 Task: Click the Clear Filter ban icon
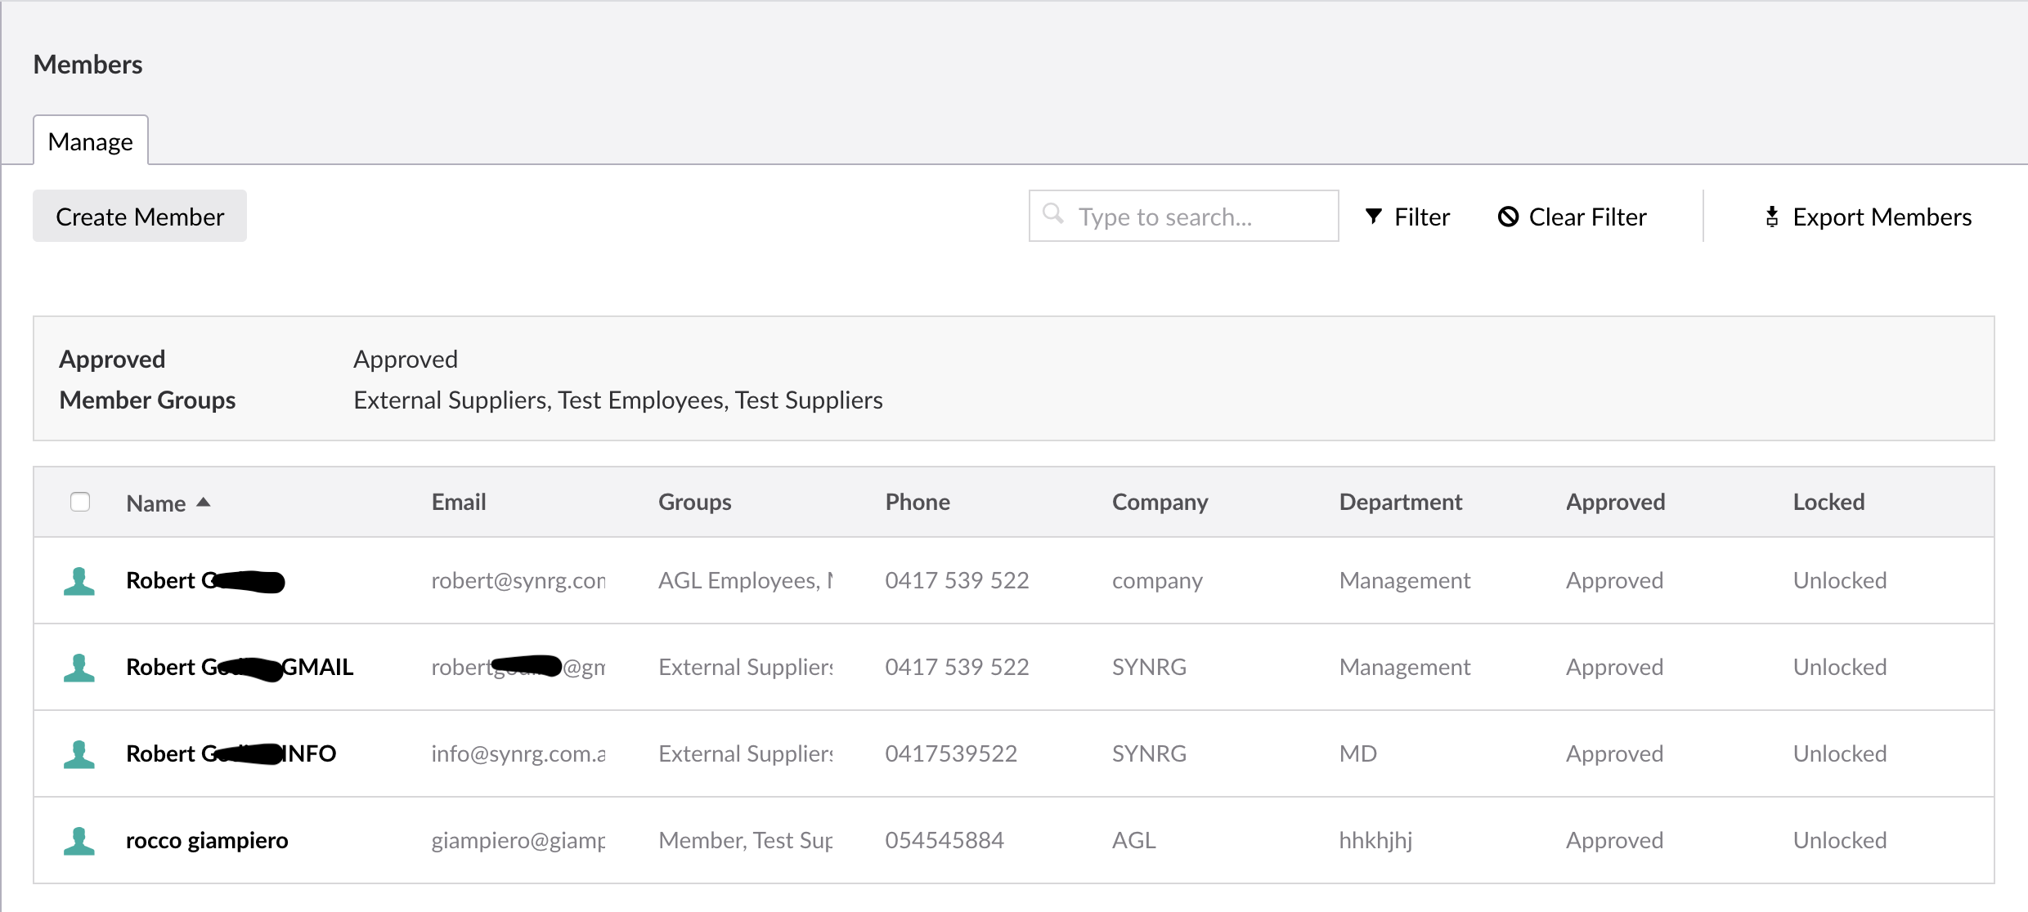(x=1508, y=217)
